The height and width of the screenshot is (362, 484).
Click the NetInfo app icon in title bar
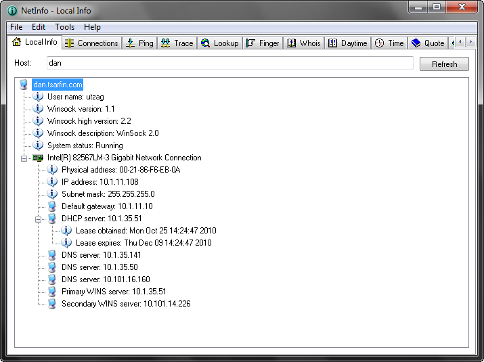click(11, 11)
